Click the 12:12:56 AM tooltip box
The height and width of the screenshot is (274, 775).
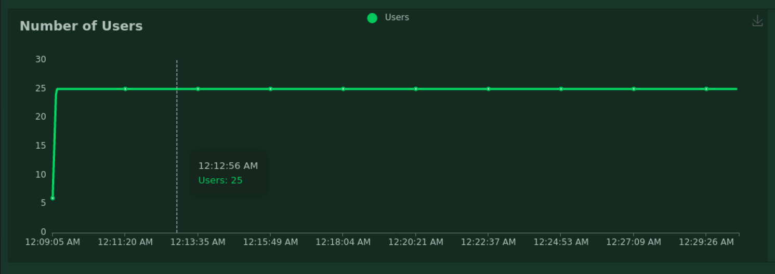pyautogui.click(x=229, y=173)
